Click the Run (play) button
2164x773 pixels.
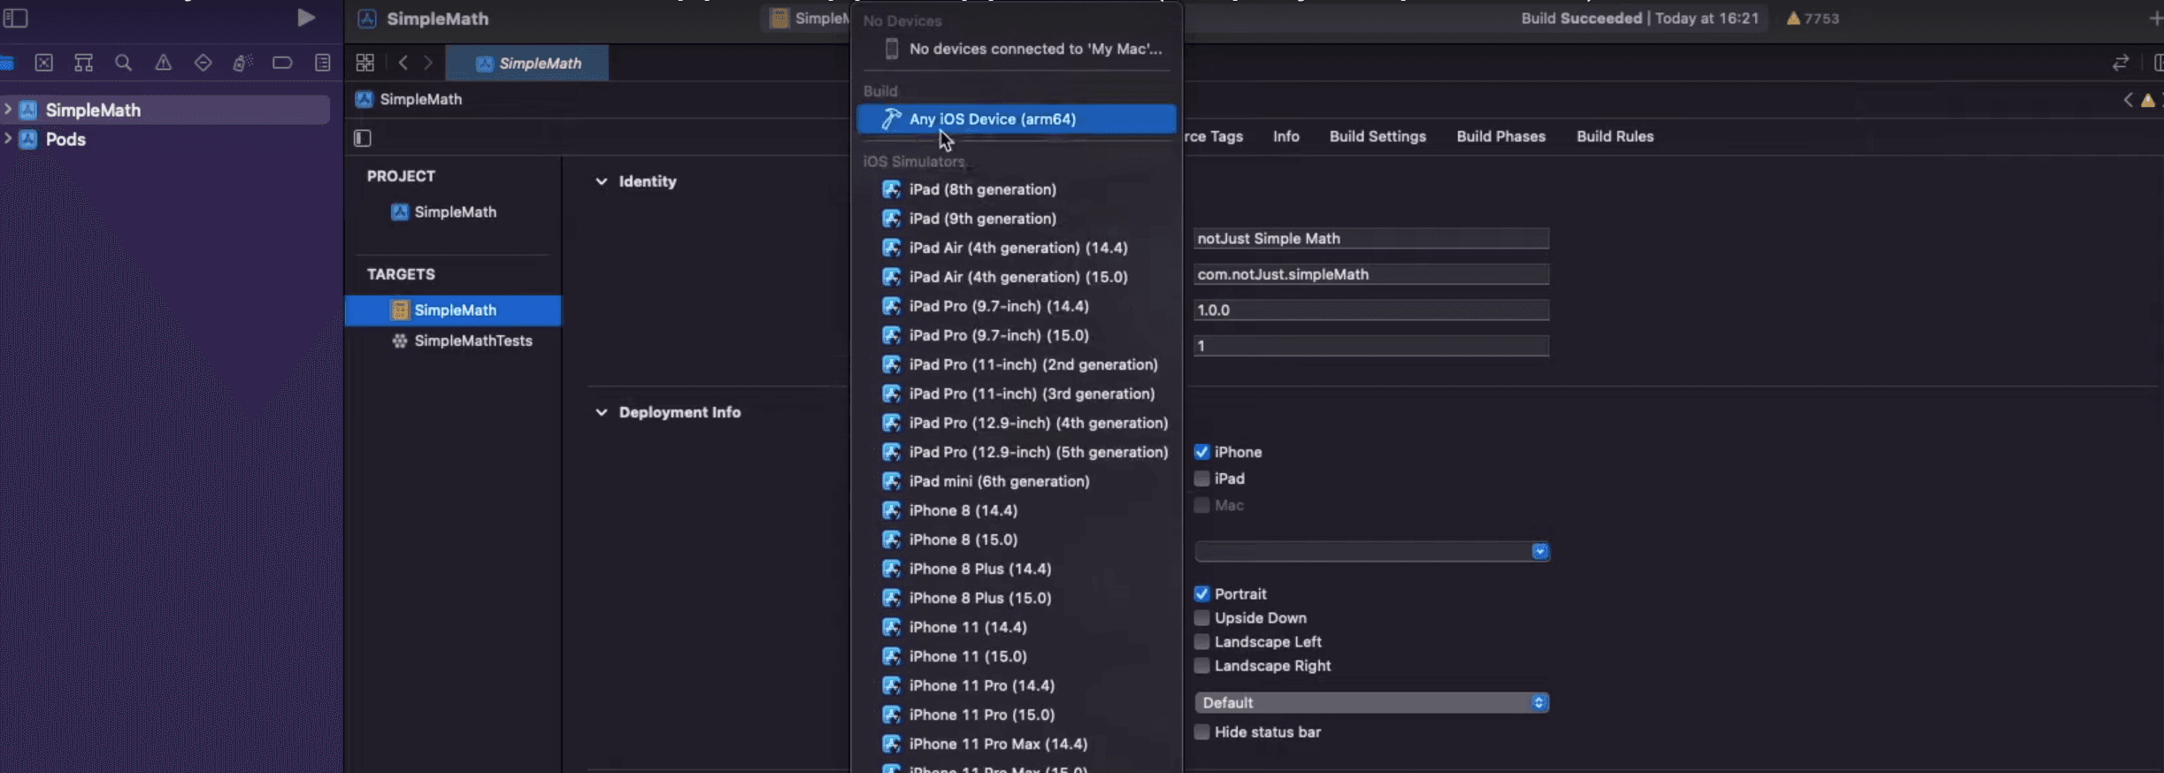coord(305,18)
